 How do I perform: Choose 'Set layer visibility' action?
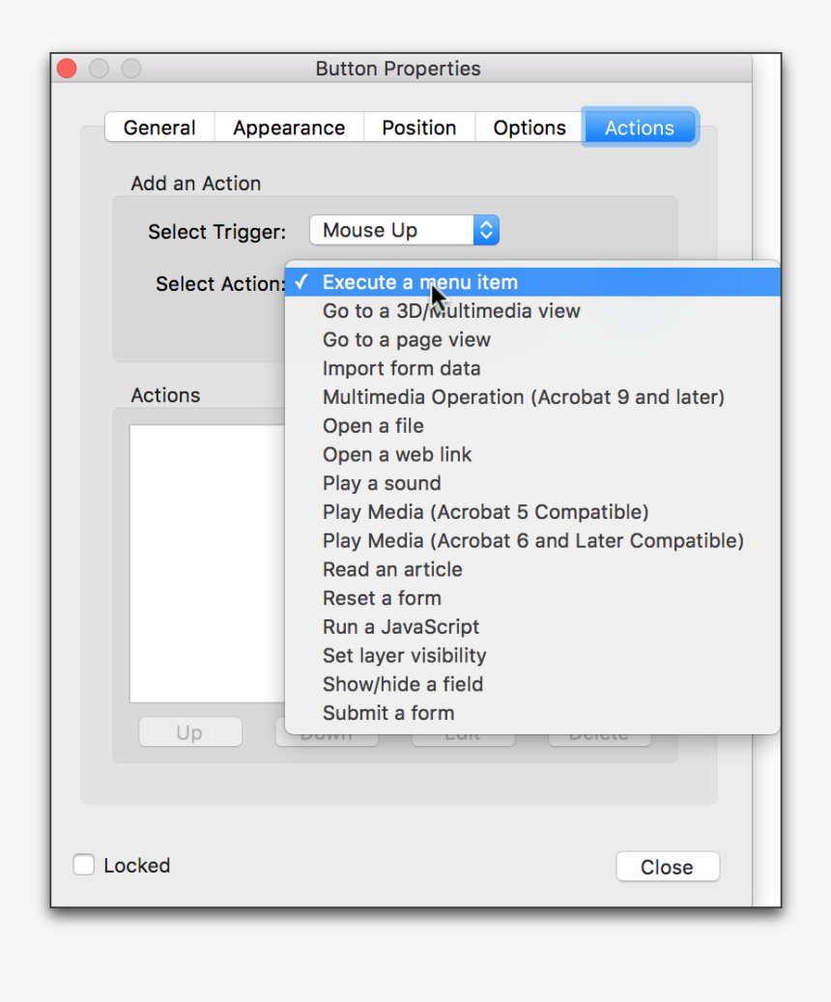(x=404, y=656)
